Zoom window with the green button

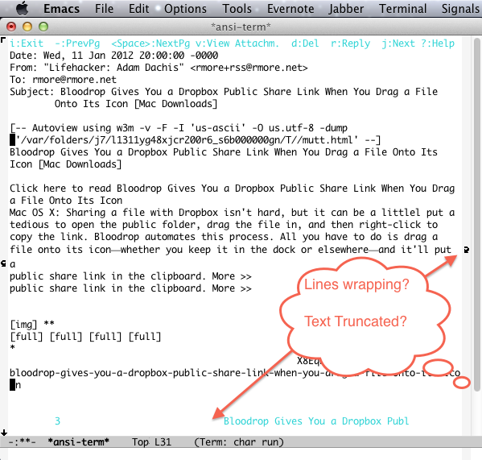point(43,27)
